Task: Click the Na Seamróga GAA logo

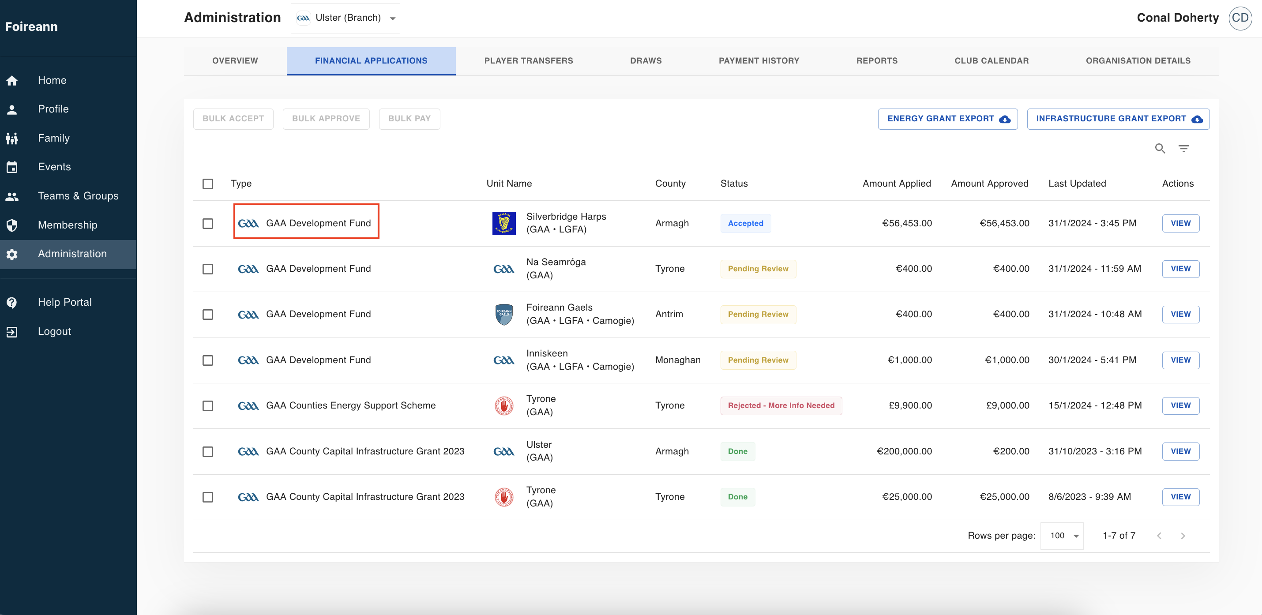Action: coord(503,269)
